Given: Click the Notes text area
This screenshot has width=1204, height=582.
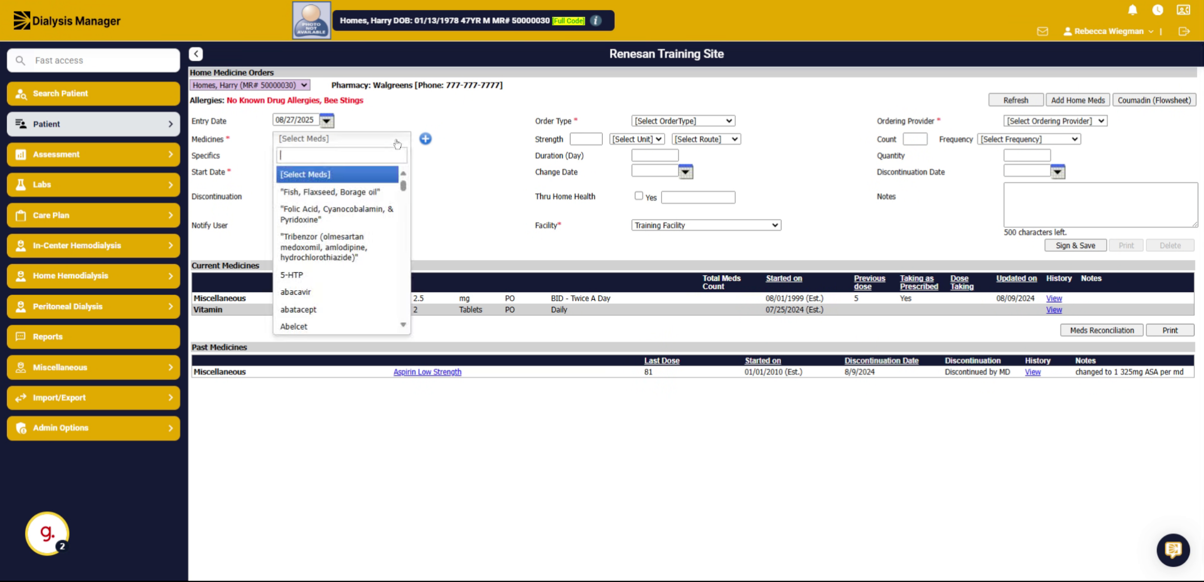Looking at the screenshot, I should click(1101, 205).
